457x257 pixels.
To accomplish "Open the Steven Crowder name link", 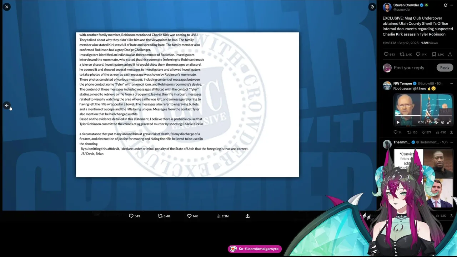I will point(406,5).
